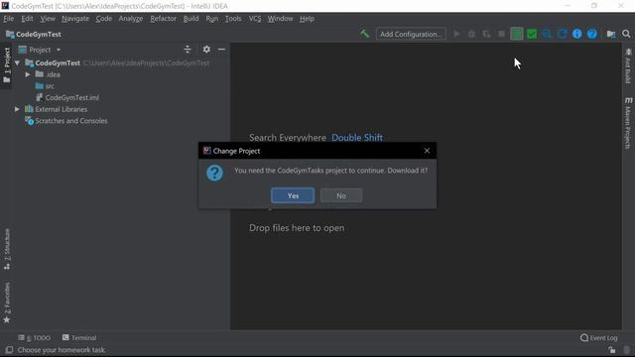Click the blue question mark help icon
This screenshot has height=357, width=635.
point(591,34)
